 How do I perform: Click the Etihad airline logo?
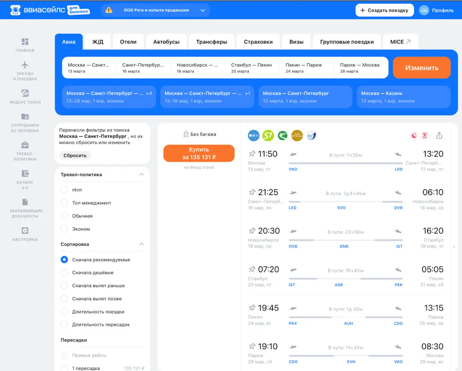[x=297, y=135]
